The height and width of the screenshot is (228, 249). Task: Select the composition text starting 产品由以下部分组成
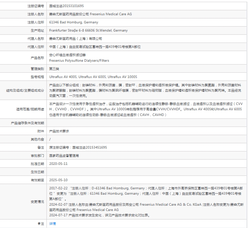tap(145, 90)
